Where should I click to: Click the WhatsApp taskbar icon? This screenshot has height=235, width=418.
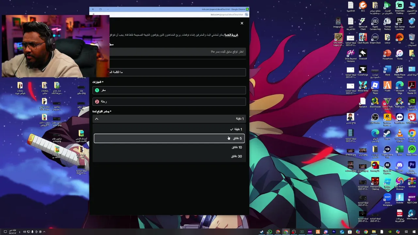point(270,232)
